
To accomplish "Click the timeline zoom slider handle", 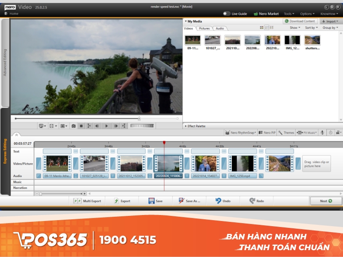I will (41, 194).
